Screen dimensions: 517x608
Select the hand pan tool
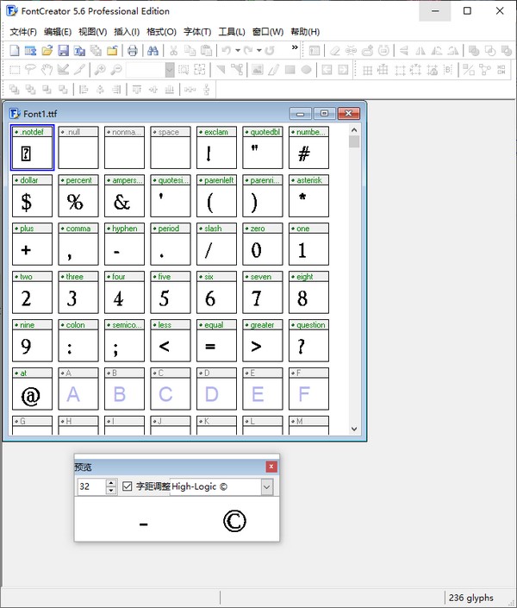(47, 70)
